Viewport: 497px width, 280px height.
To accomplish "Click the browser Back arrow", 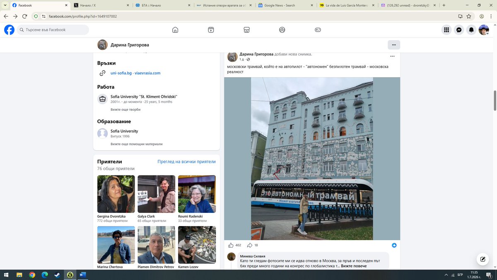I will (5, 16).
